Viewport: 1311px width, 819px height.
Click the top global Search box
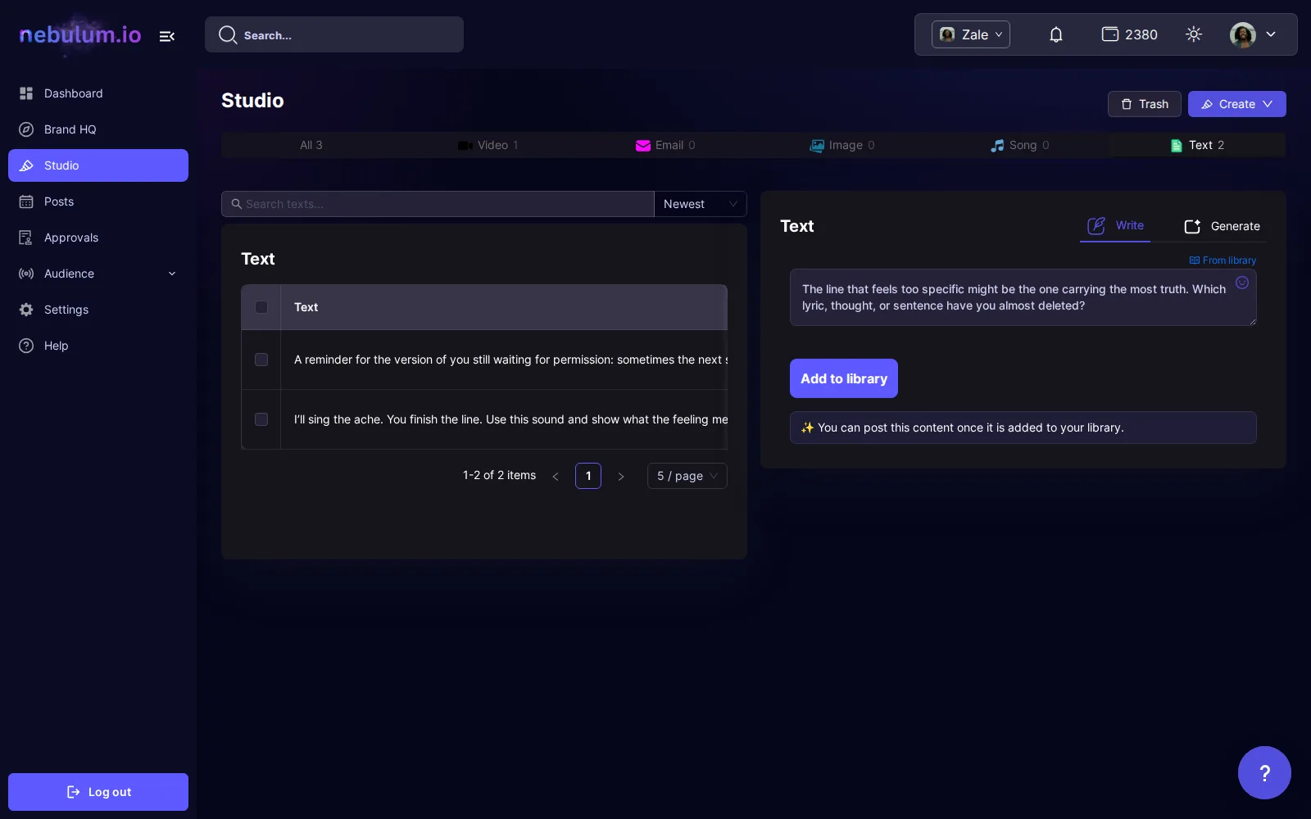click(334, 34)
